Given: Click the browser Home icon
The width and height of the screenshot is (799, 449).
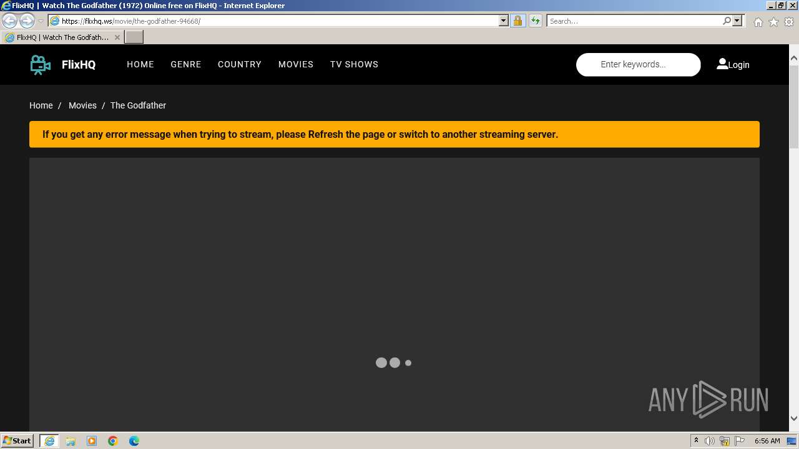Looking at the screenshot, I should click(758, 22).
